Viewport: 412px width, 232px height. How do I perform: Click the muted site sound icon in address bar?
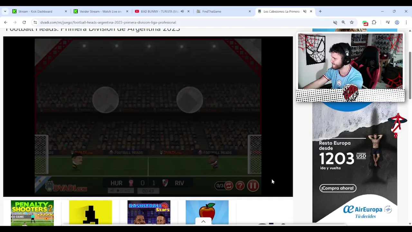[335, 22]
